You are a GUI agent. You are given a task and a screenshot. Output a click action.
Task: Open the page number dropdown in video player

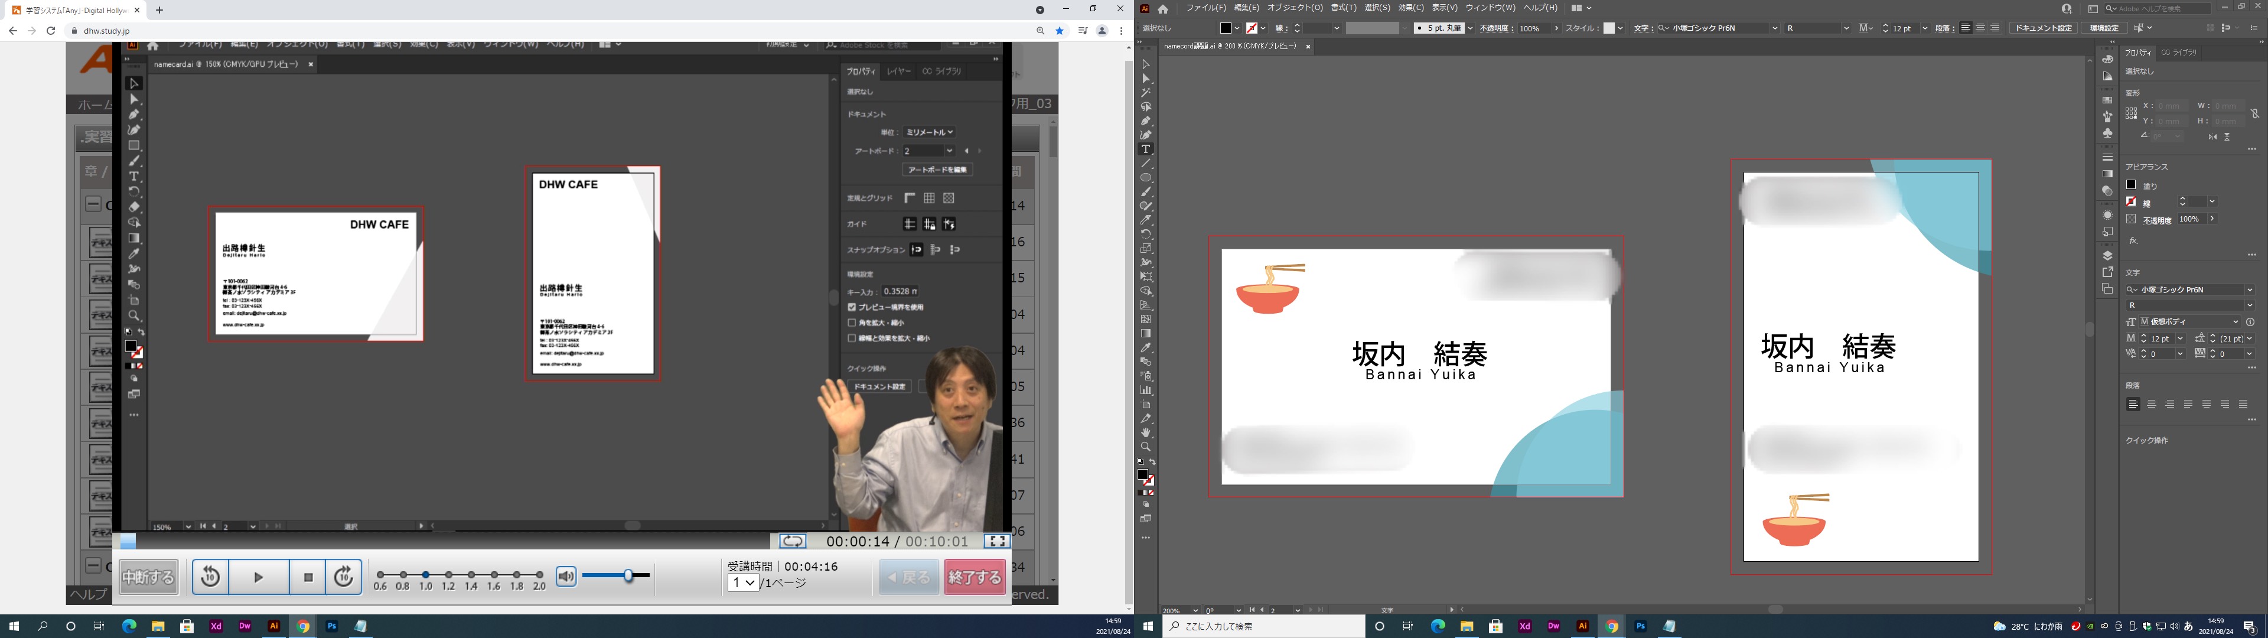tap(743, 584)
